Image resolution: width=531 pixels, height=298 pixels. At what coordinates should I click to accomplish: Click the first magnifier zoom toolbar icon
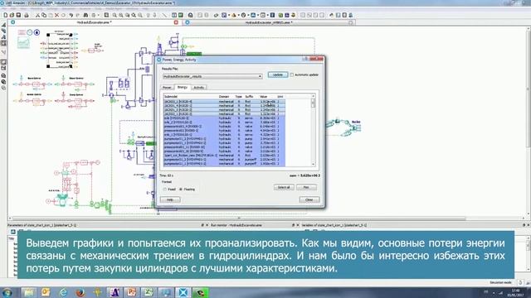click(114, 15)
